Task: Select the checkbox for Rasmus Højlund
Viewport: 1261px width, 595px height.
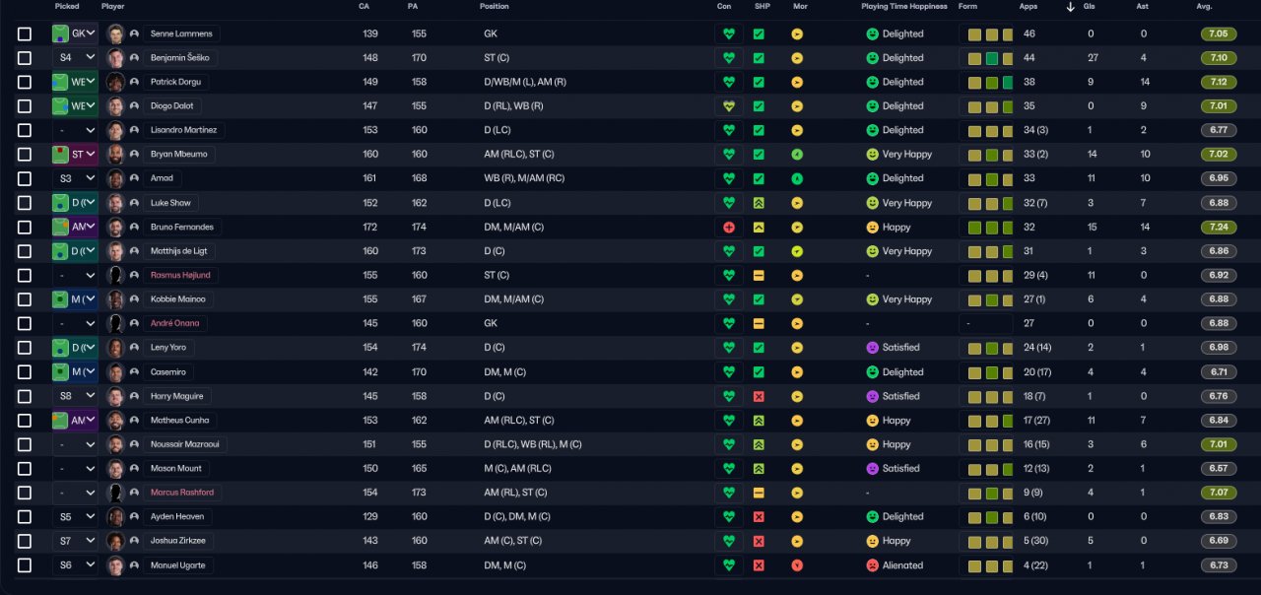Action: [x=25, y=275]
